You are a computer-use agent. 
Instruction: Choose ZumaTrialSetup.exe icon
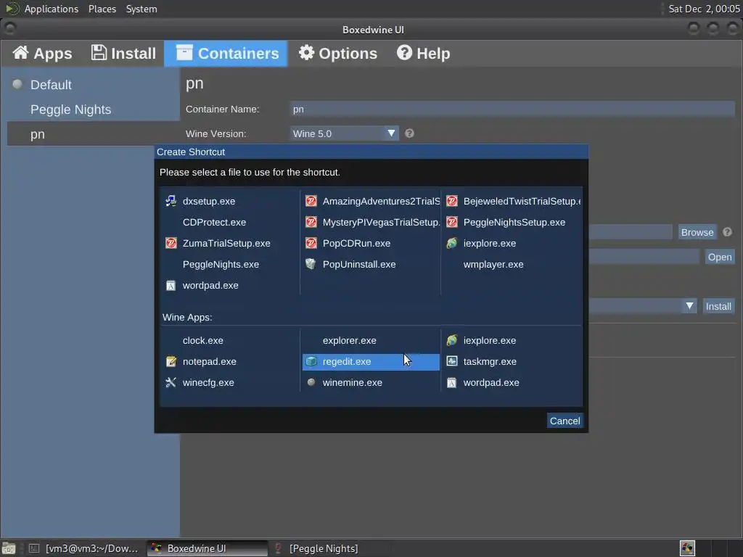[171, 244]
